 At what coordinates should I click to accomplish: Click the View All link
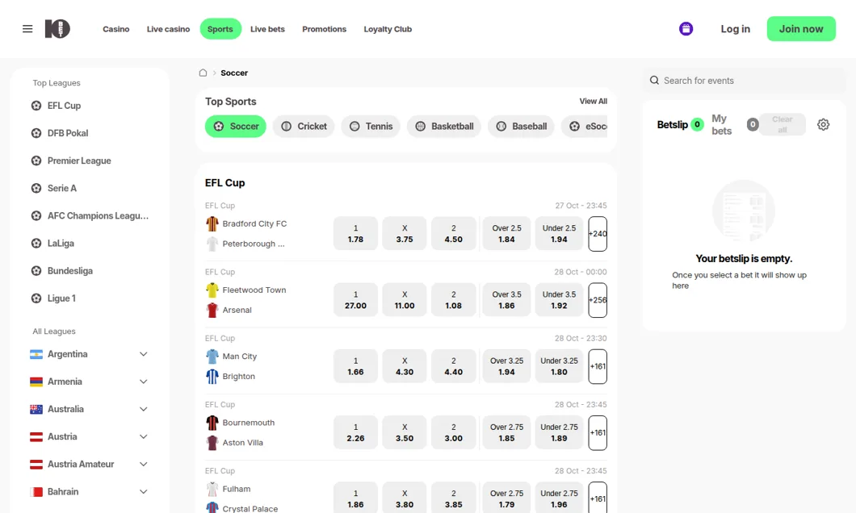coord(593,102)
